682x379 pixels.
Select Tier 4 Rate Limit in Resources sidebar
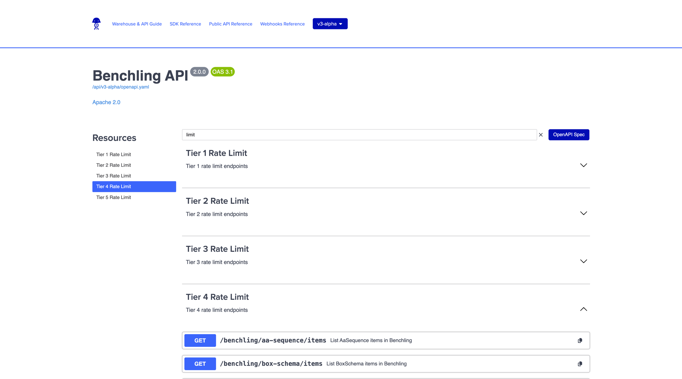134,186
